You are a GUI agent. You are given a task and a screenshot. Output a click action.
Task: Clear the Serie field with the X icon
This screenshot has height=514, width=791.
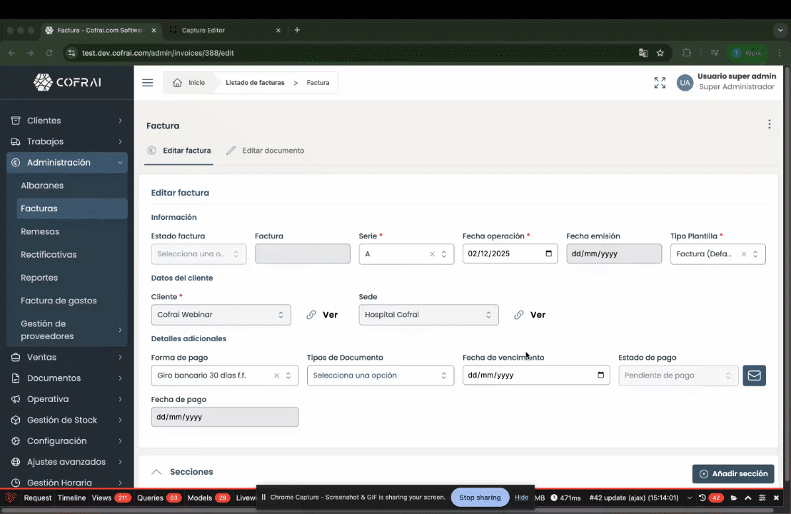432,254
